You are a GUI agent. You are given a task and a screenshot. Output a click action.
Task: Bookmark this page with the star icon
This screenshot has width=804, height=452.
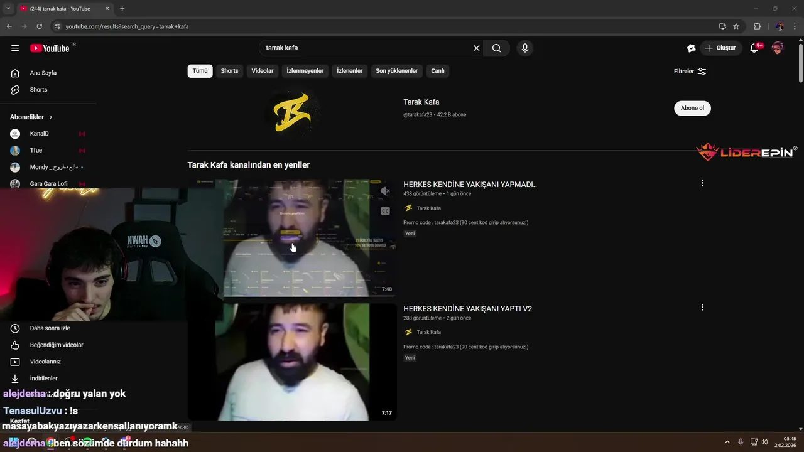pyautogui.click(x=736, y=26)
